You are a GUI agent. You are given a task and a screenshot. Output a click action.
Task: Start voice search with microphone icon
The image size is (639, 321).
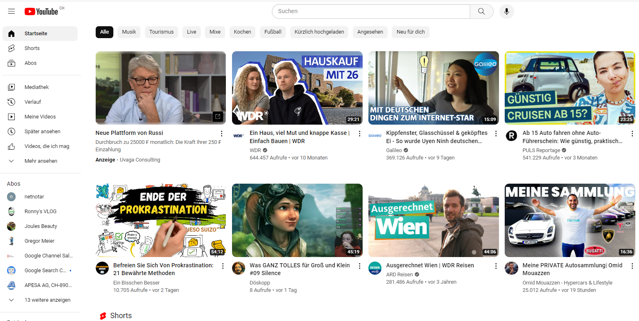[x=506, y=11]
